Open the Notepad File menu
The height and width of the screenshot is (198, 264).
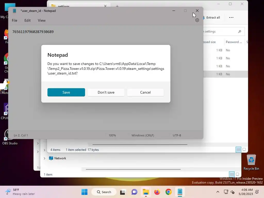[14, 20]
